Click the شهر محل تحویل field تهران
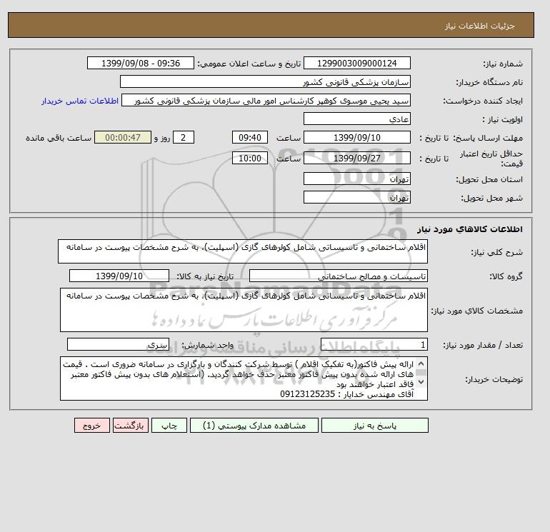Screen dimensions: 550x532 356,197
